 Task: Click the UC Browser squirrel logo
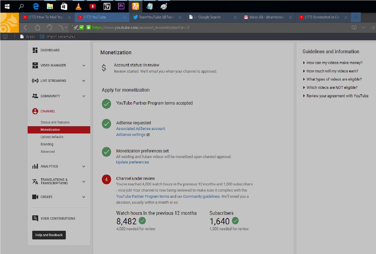pyautogui.click(x=9, y=22)
